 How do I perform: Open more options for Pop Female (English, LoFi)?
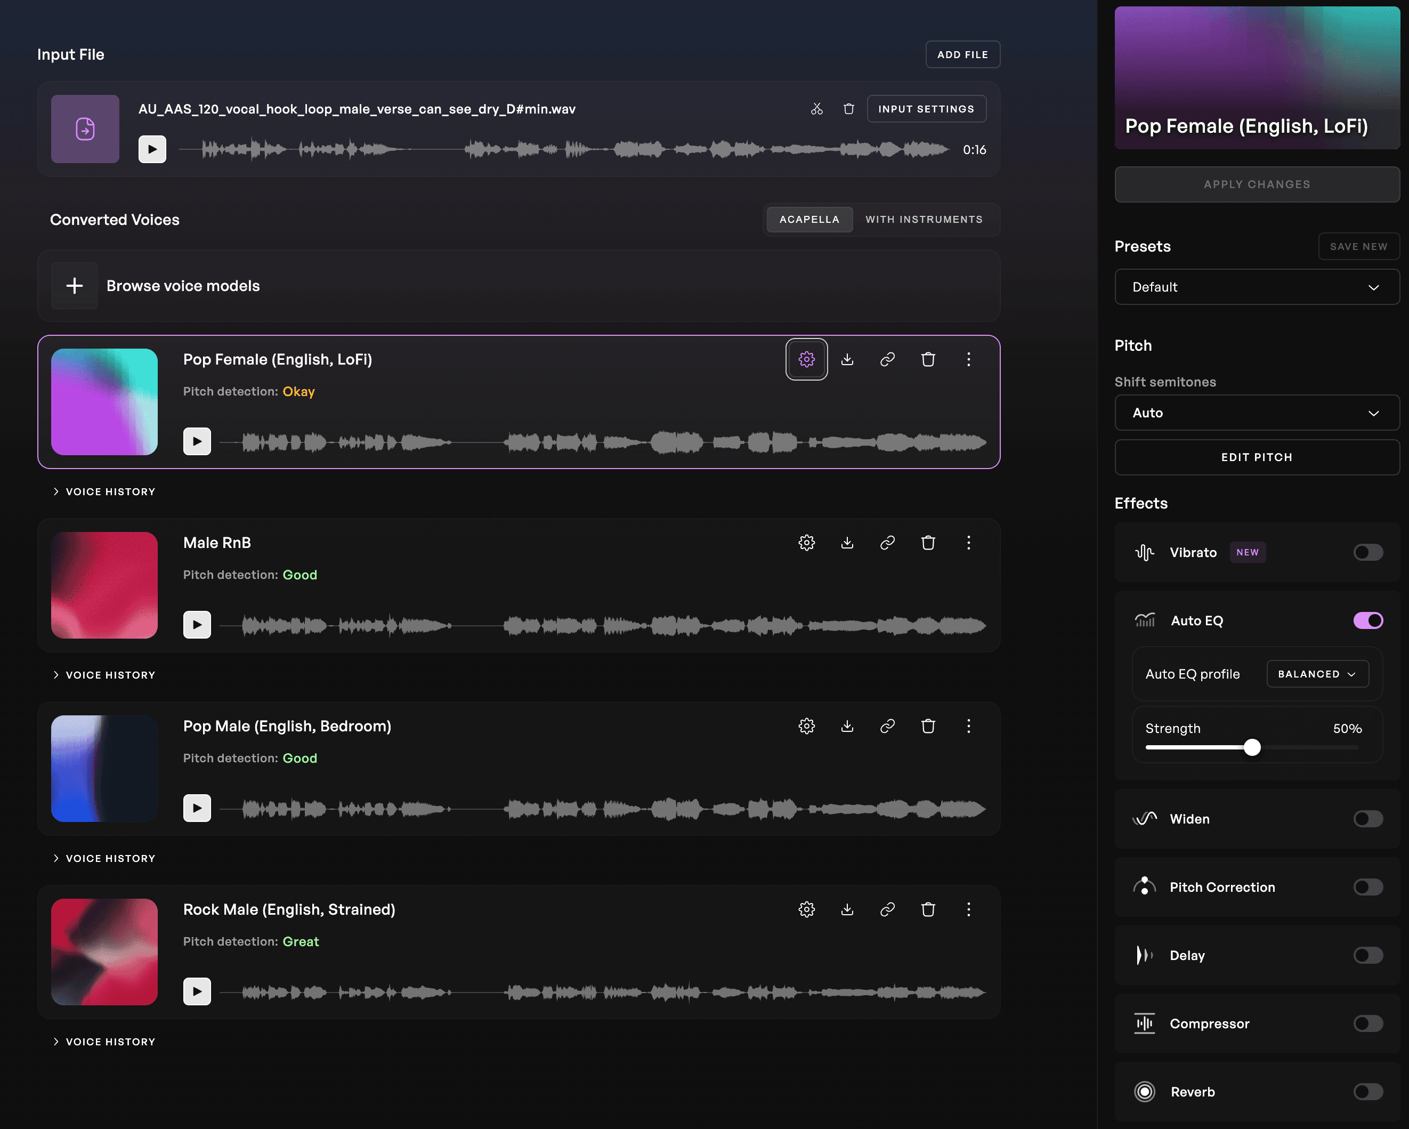coord(968,359)
